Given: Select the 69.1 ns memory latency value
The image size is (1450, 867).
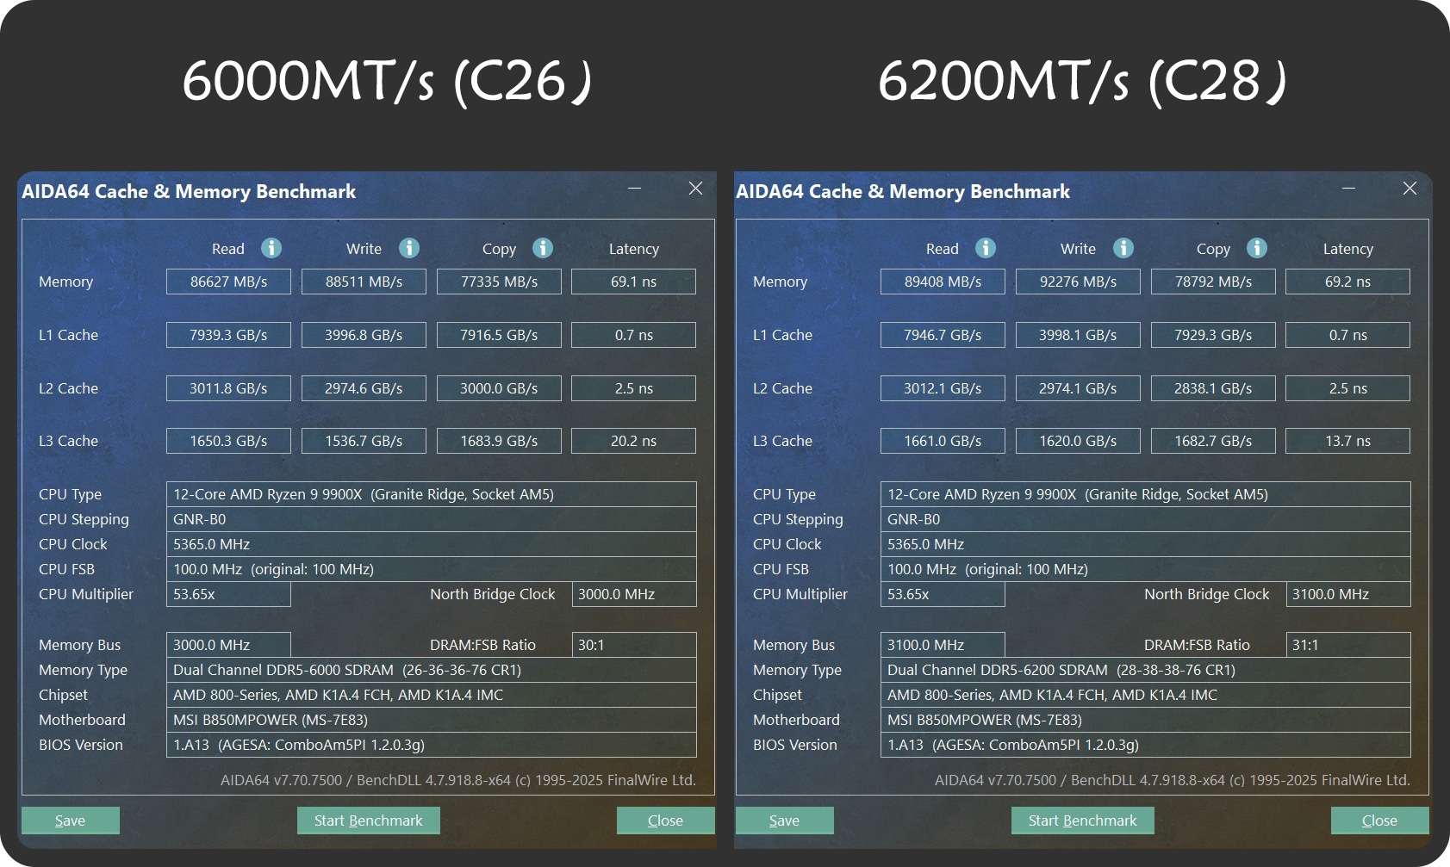Looking at the screenshot, I should [x=633, y=282].
